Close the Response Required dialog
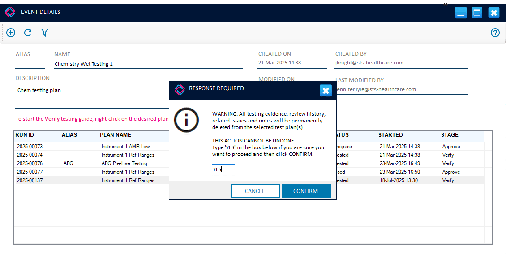 (326, 91)
